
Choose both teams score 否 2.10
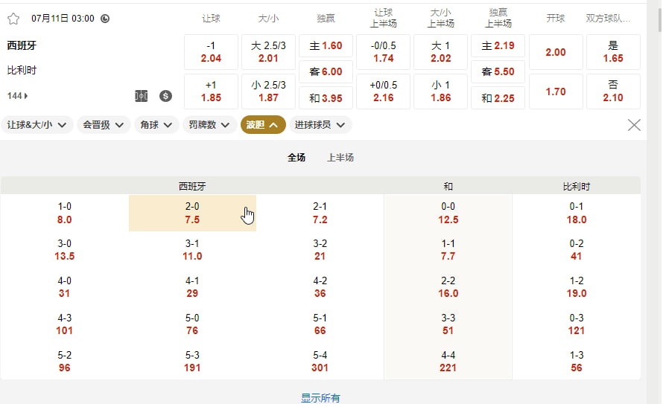click(x=613, y=92)
